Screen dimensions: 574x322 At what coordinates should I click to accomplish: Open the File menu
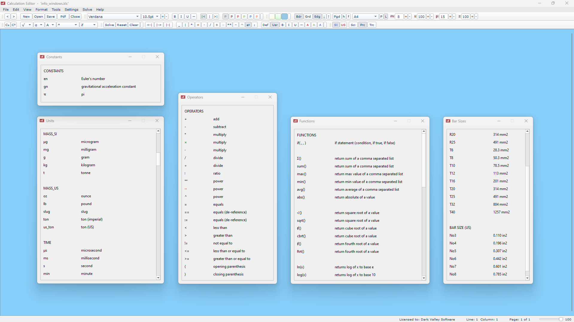pos(6,10)
